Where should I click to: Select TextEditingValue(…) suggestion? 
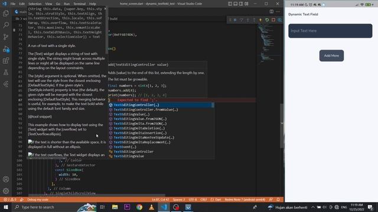coord(161,114)
